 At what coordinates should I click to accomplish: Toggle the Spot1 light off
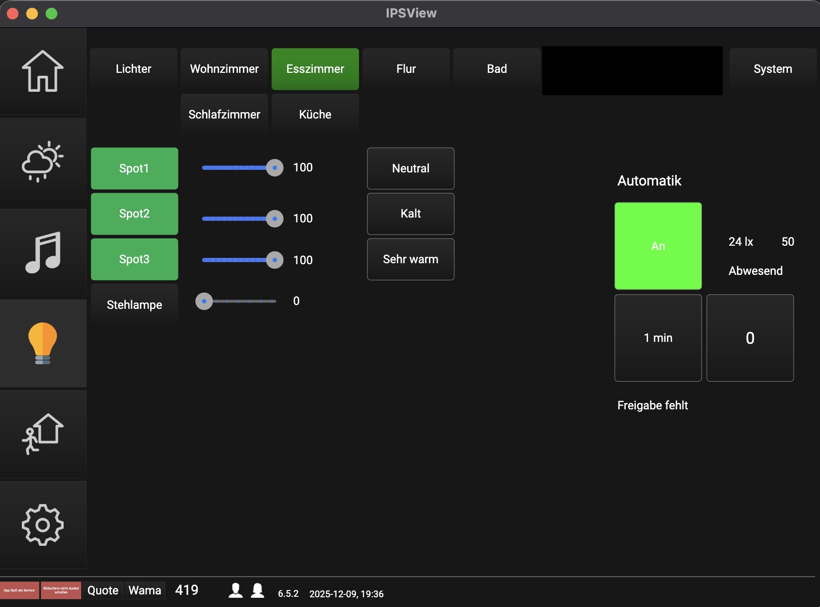(x=134, y=169)
